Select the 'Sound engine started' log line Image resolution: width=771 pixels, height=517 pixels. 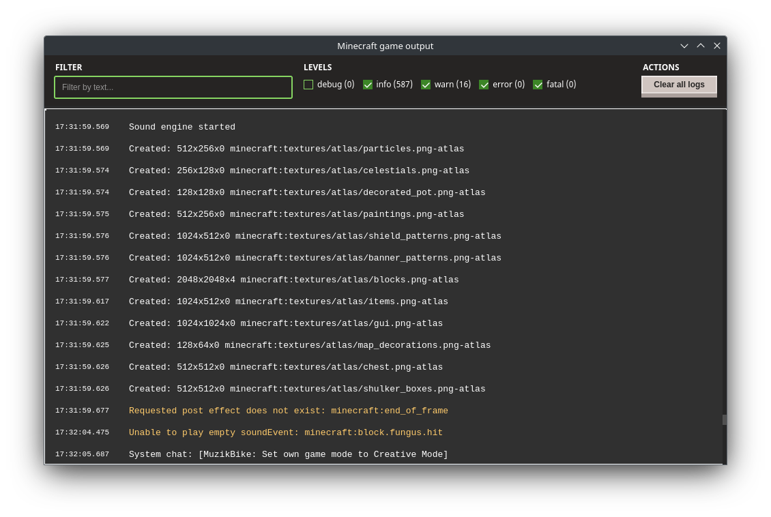pyautogui.click(x=182, y=127)
